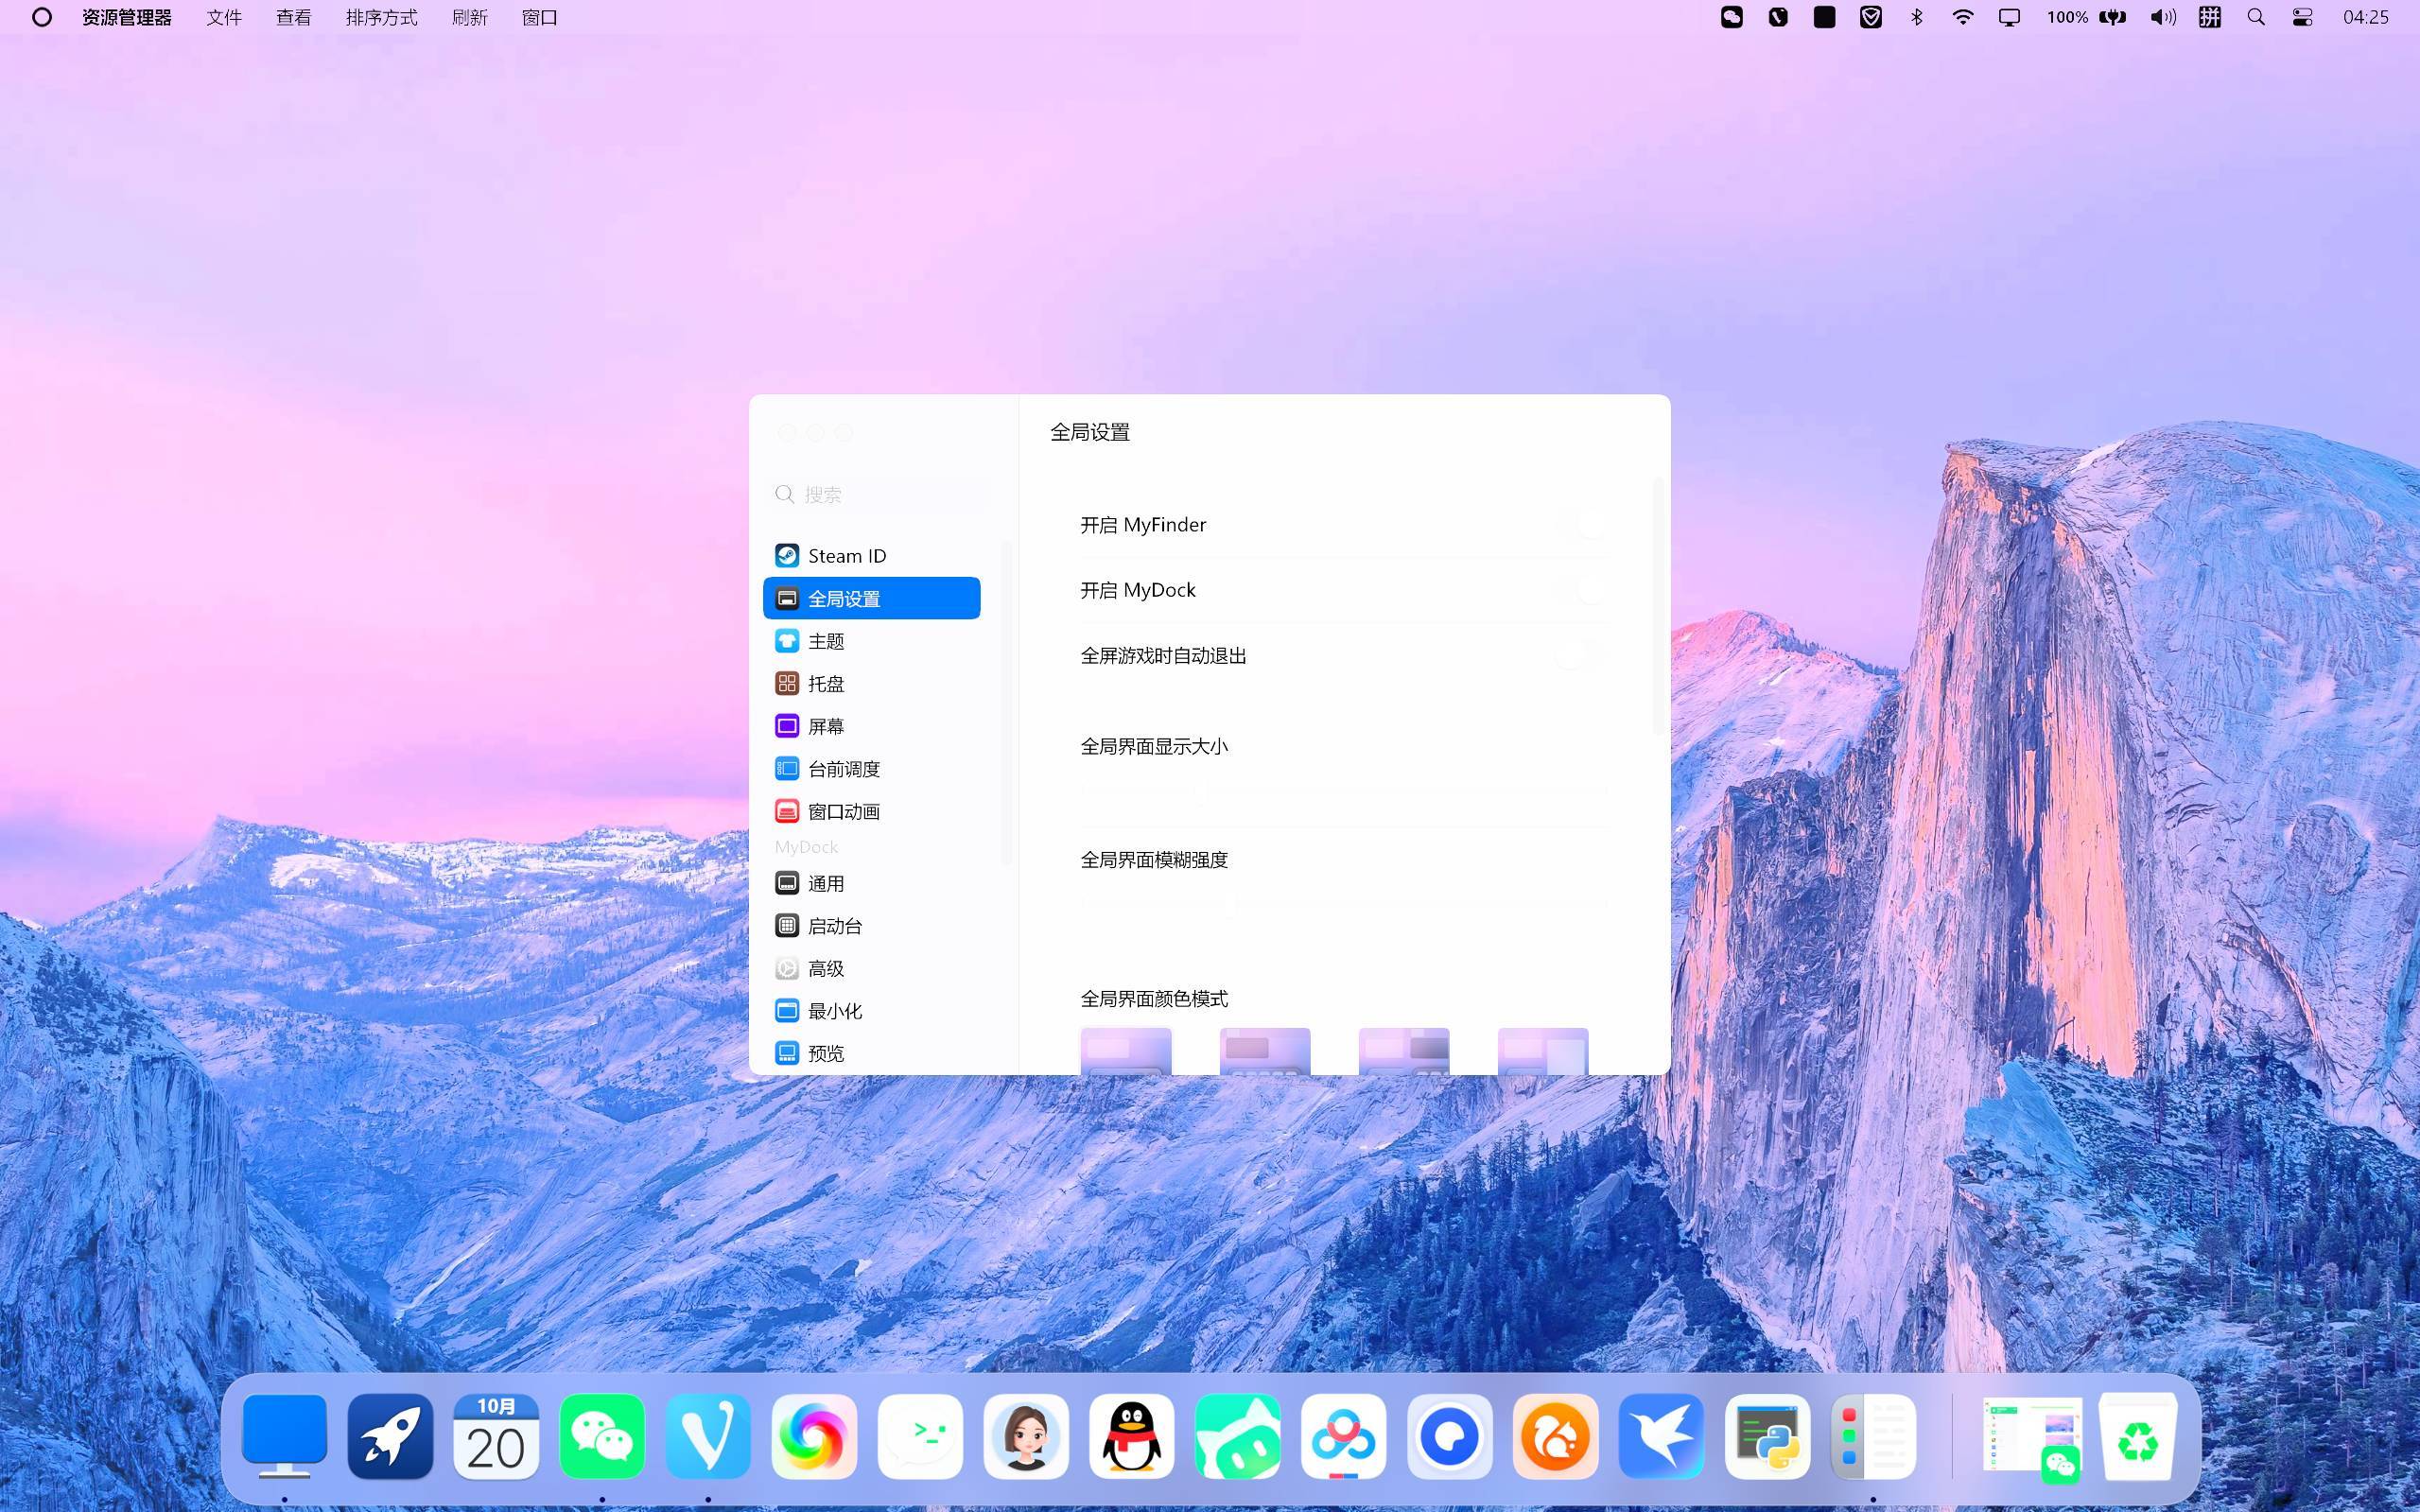Viewport: 2420px width, 1512px height.
Task: Toggle the 全屏游戏时自动退出 switch
Action: click(1581, 656)
